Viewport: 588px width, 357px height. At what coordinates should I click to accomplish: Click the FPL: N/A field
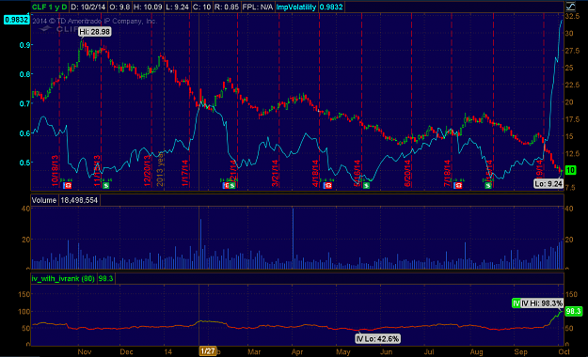pos(258,7)
